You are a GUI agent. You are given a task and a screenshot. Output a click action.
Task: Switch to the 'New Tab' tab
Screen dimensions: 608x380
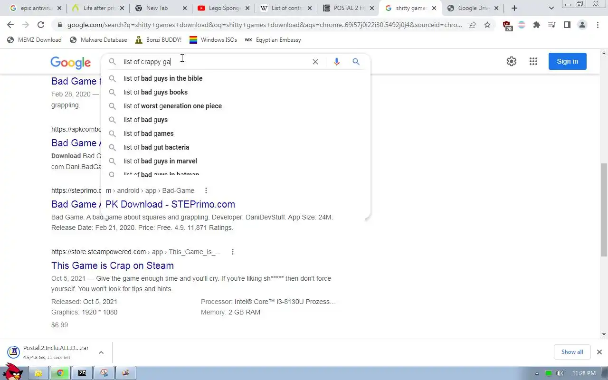coord(160,8)
